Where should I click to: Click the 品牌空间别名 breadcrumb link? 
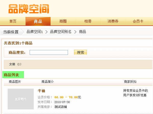coord(61,32)
